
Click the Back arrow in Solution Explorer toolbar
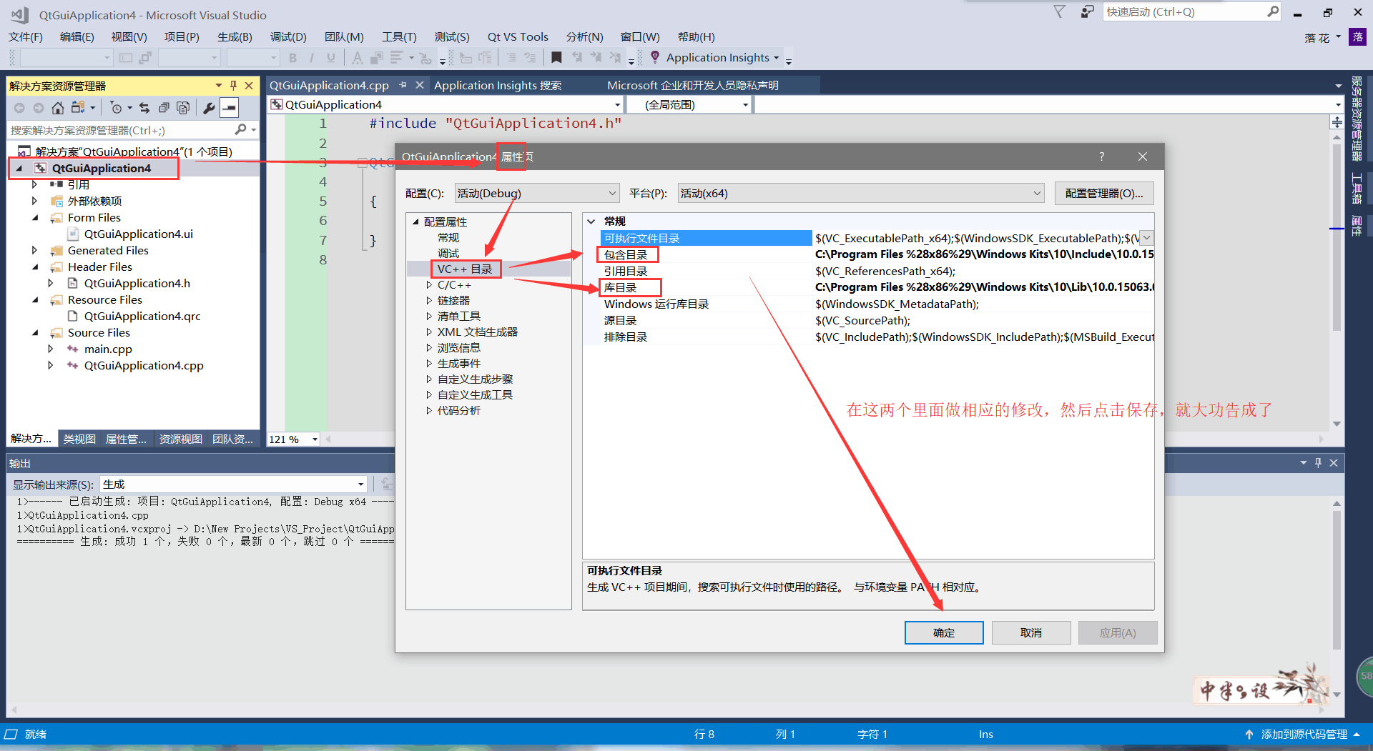coord(19,108)
